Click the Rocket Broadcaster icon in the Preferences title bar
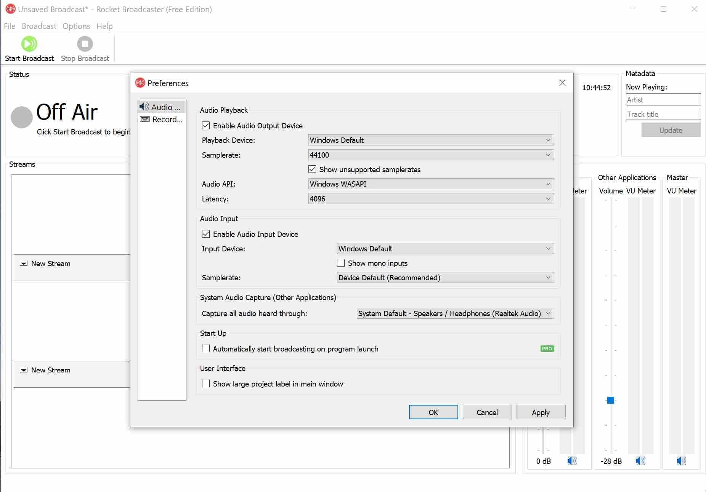The width and height of the screenshot is (706, 492). pos(141,83)
